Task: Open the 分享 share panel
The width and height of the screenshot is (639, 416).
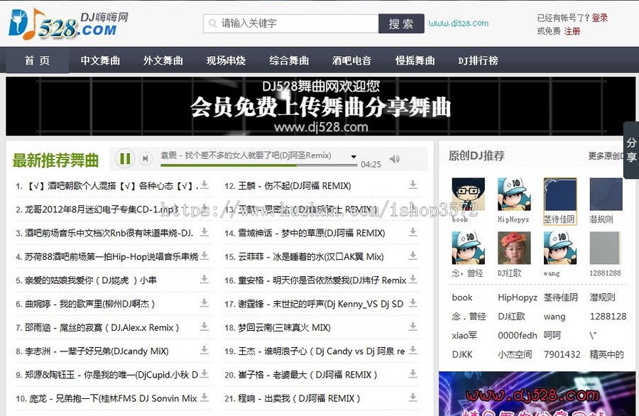Action: (x=631, y=158)
